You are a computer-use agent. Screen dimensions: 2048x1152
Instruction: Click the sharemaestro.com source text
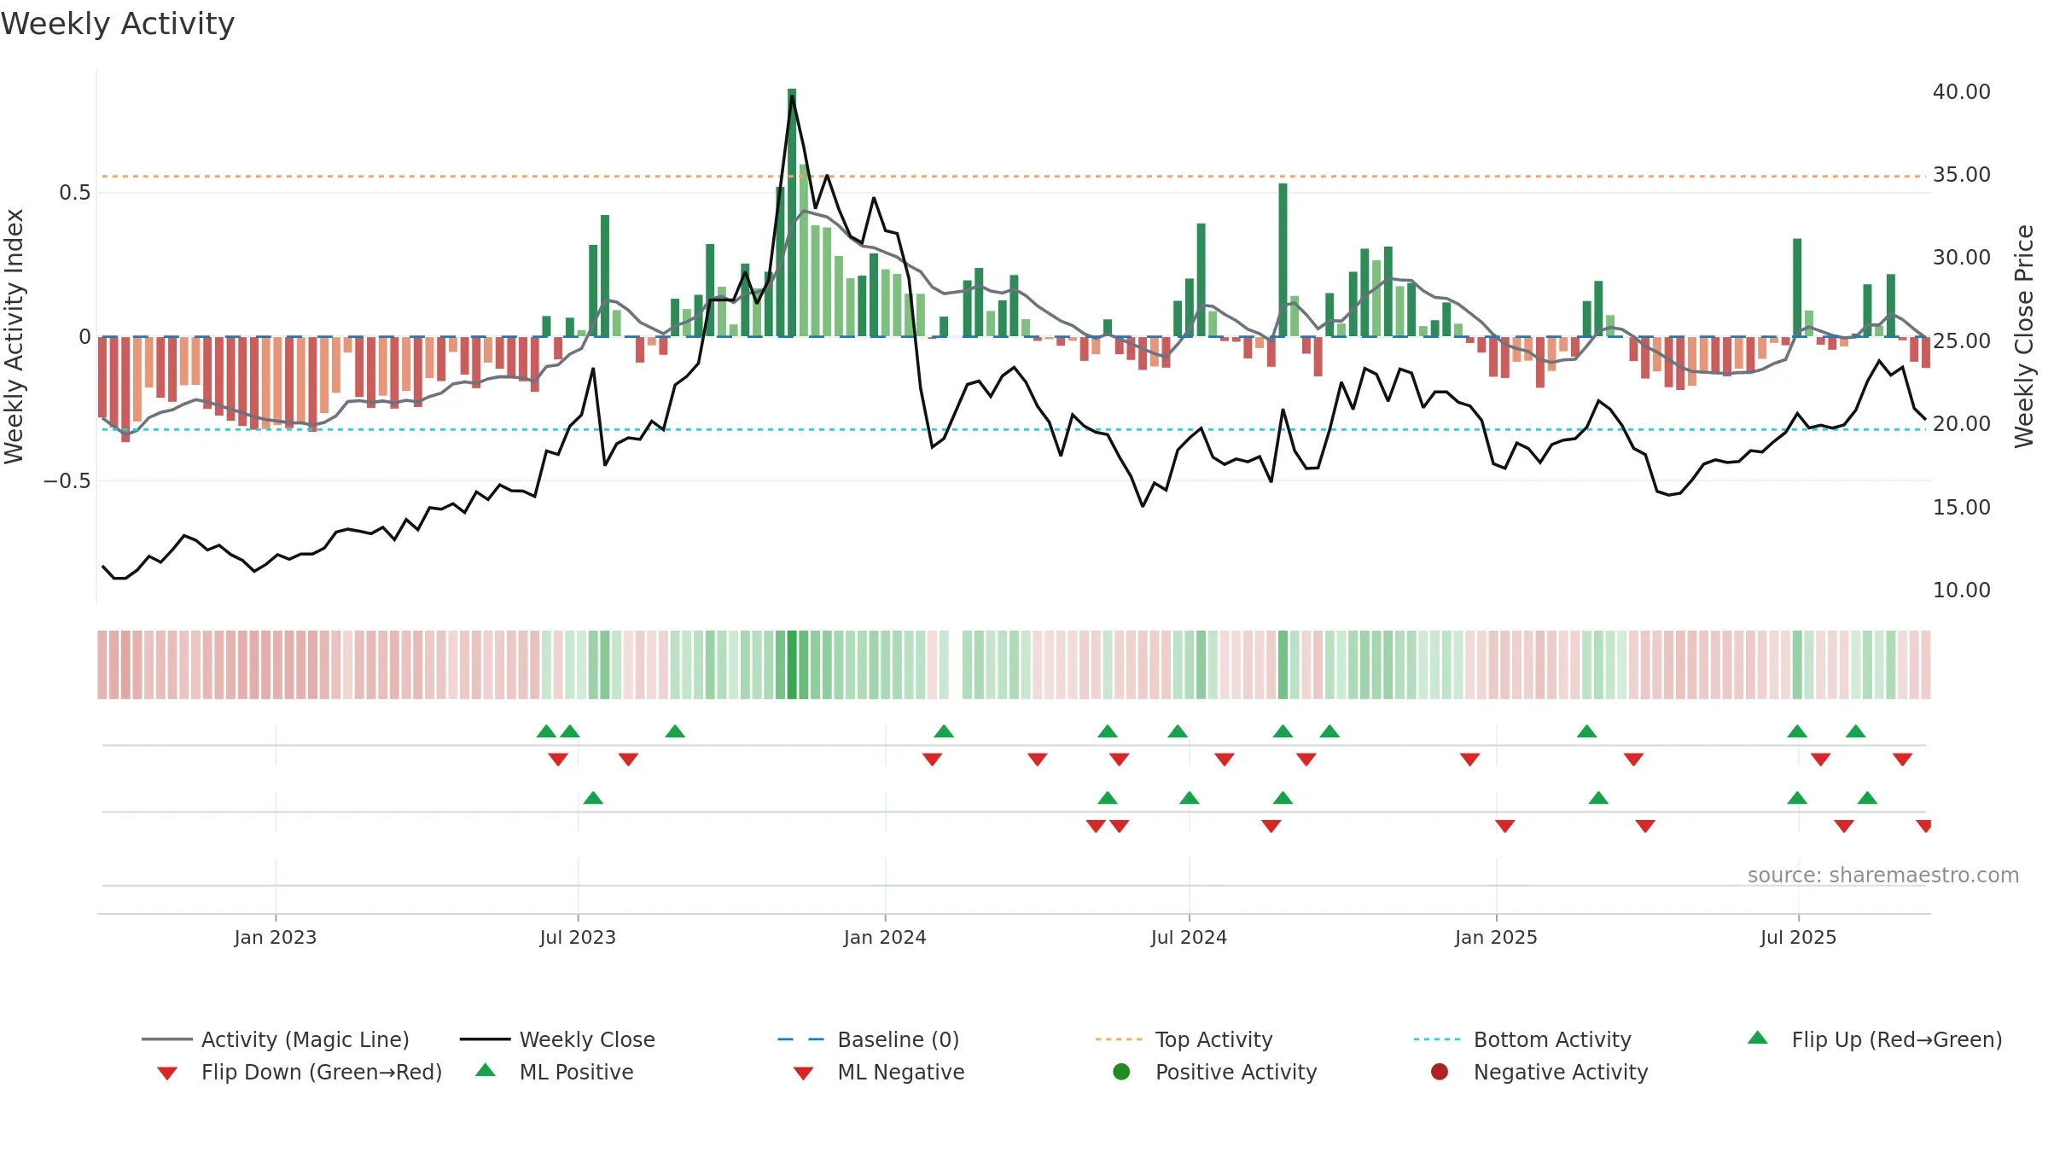[x=1882, y=876]
